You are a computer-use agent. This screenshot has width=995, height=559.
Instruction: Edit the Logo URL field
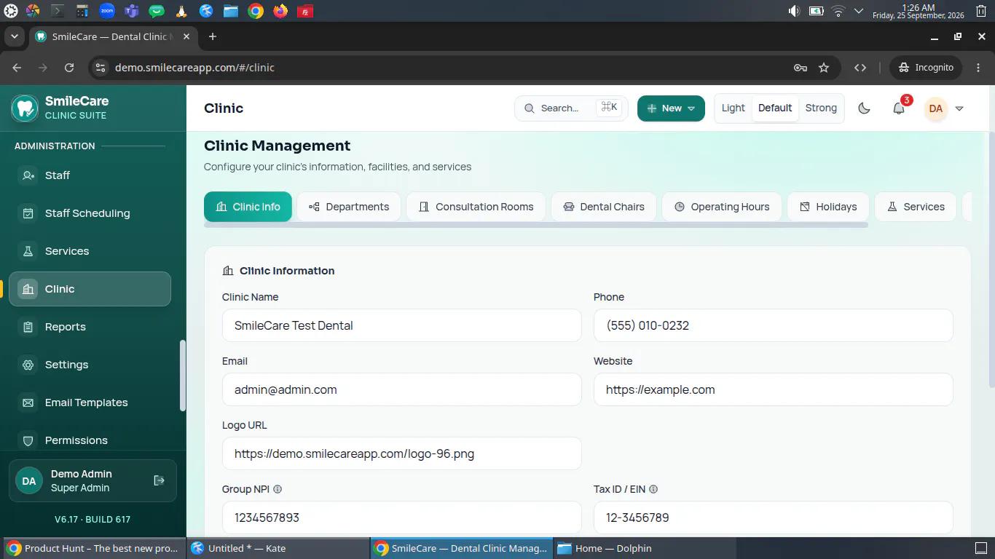[402, 453]
